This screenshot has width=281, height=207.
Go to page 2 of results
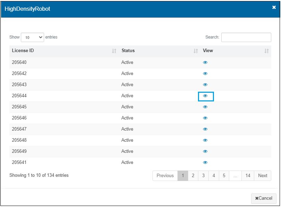coord(192,175)
